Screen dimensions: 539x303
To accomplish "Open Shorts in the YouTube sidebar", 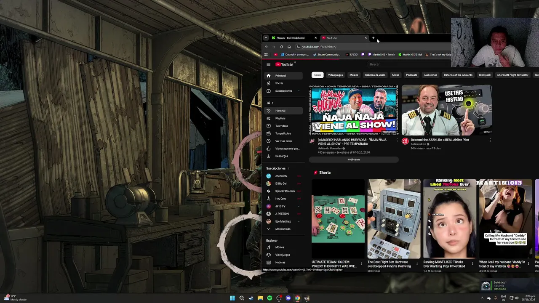I will click(284, 83).
